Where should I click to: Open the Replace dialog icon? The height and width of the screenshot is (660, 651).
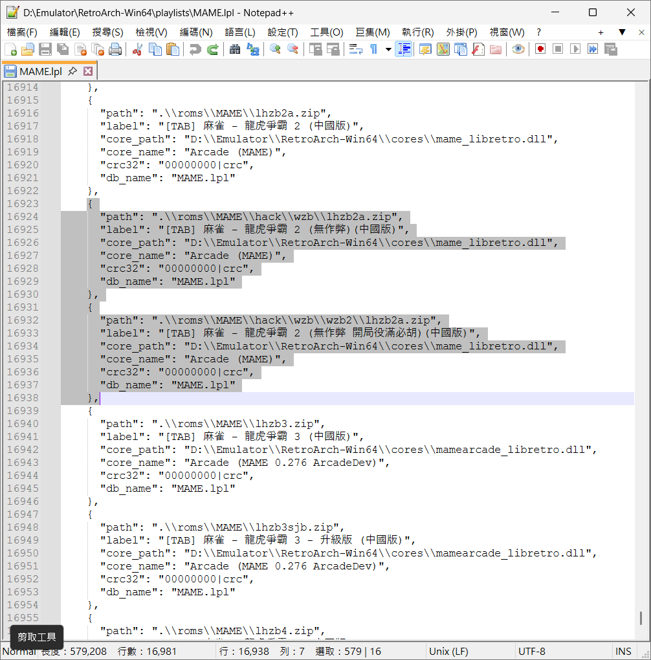tap(252, 49)
